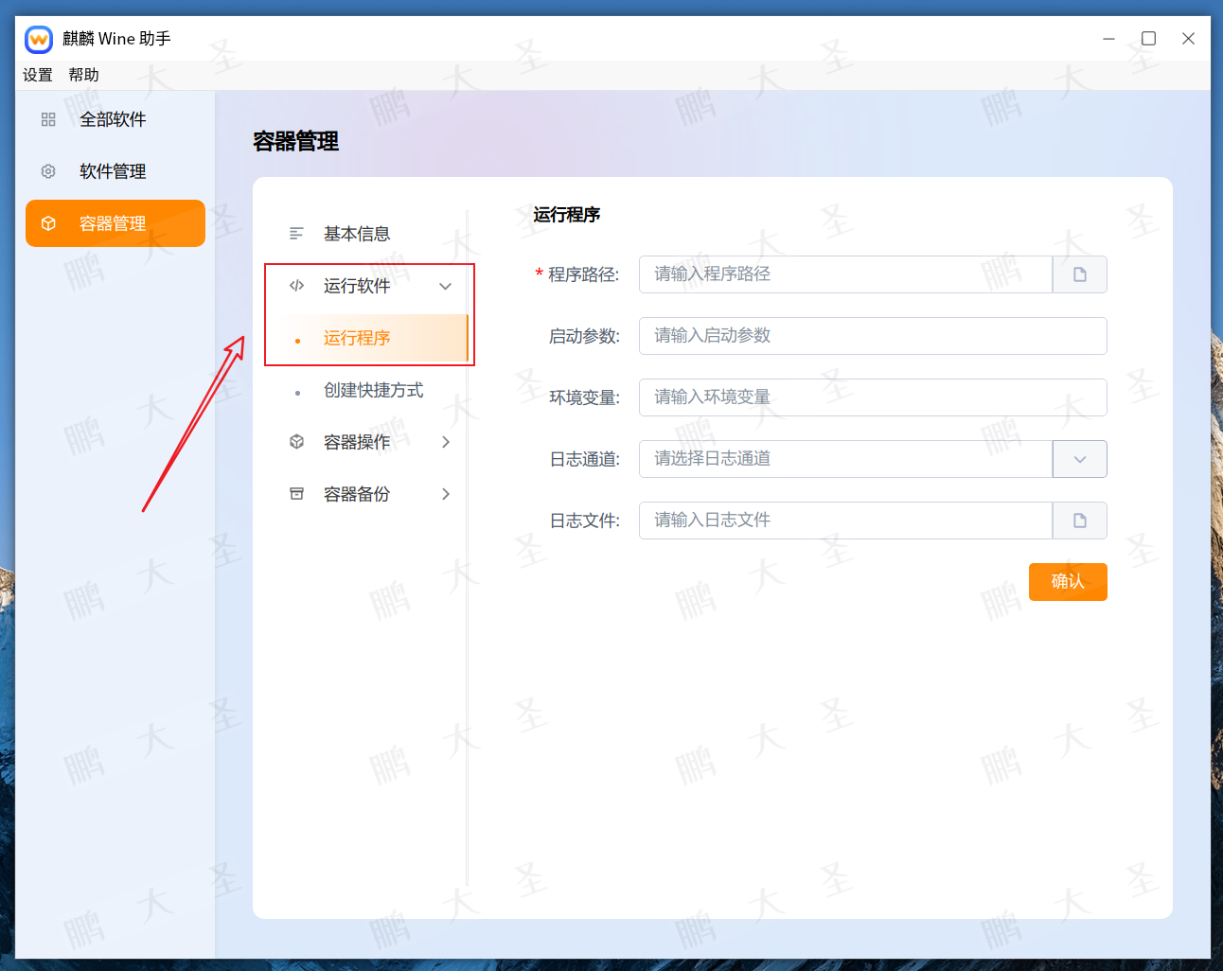Focus the 环境变量 input field
The width and height of the screenshot is (1223, 971).
pos(873,397)
